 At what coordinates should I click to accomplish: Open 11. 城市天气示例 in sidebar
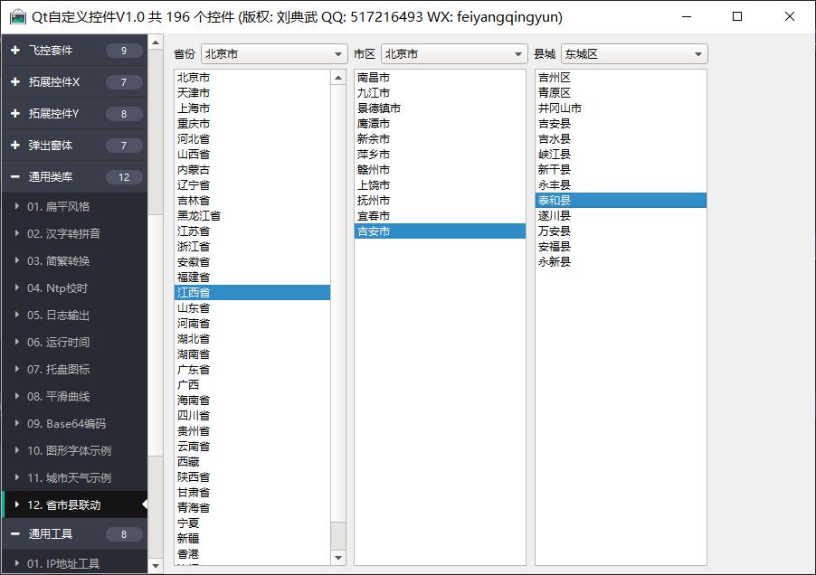69,477
